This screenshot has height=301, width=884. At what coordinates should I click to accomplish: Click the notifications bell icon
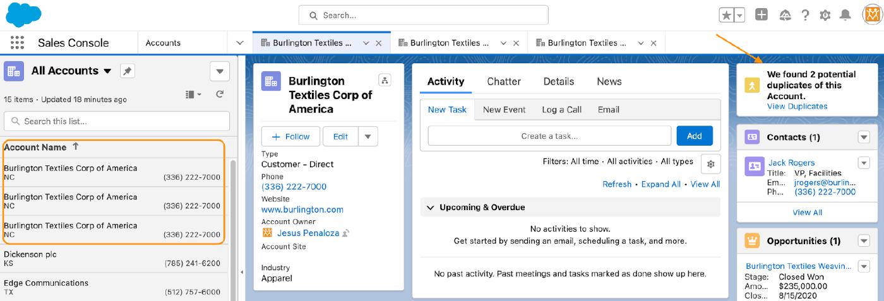pos(844,15)
